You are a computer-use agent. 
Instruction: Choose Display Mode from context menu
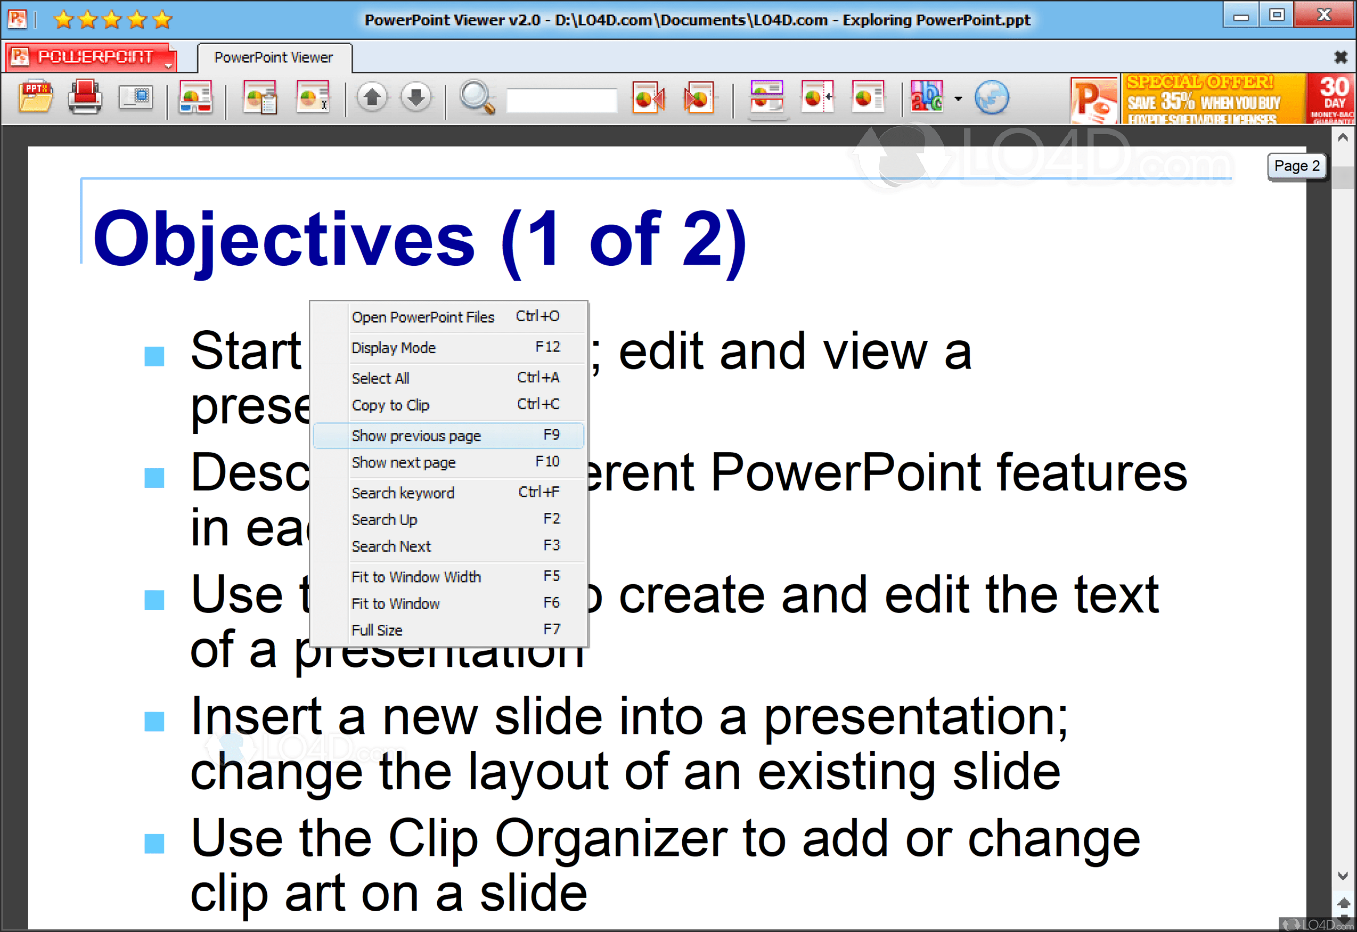(448, 347)
